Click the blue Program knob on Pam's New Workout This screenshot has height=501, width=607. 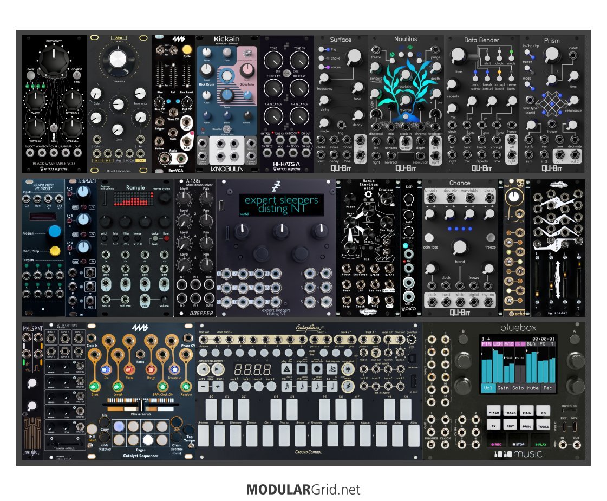(55, 231)
